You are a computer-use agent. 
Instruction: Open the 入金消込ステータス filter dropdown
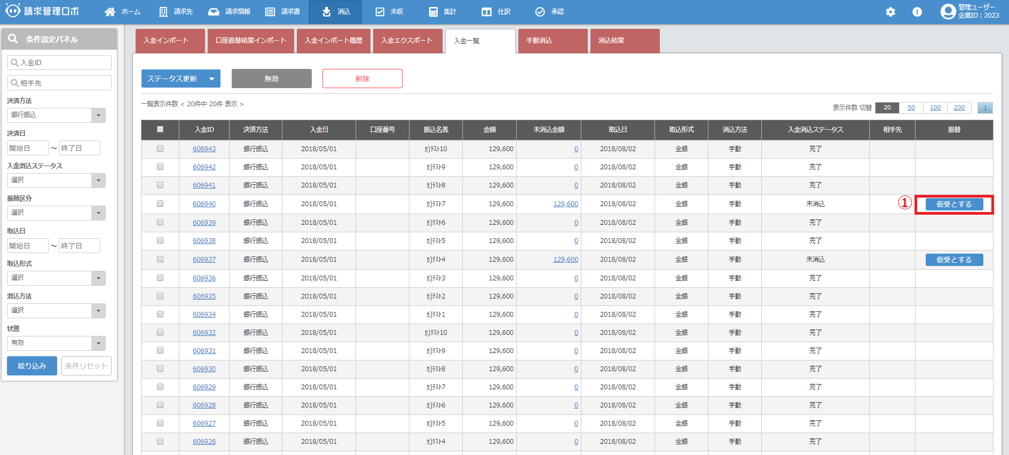(x=56, y=181)
